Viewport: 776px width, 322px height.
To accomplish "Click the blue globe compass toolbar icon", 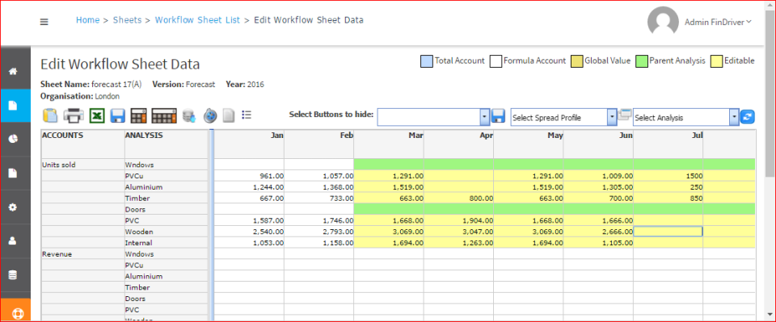I will coord(210,116).
